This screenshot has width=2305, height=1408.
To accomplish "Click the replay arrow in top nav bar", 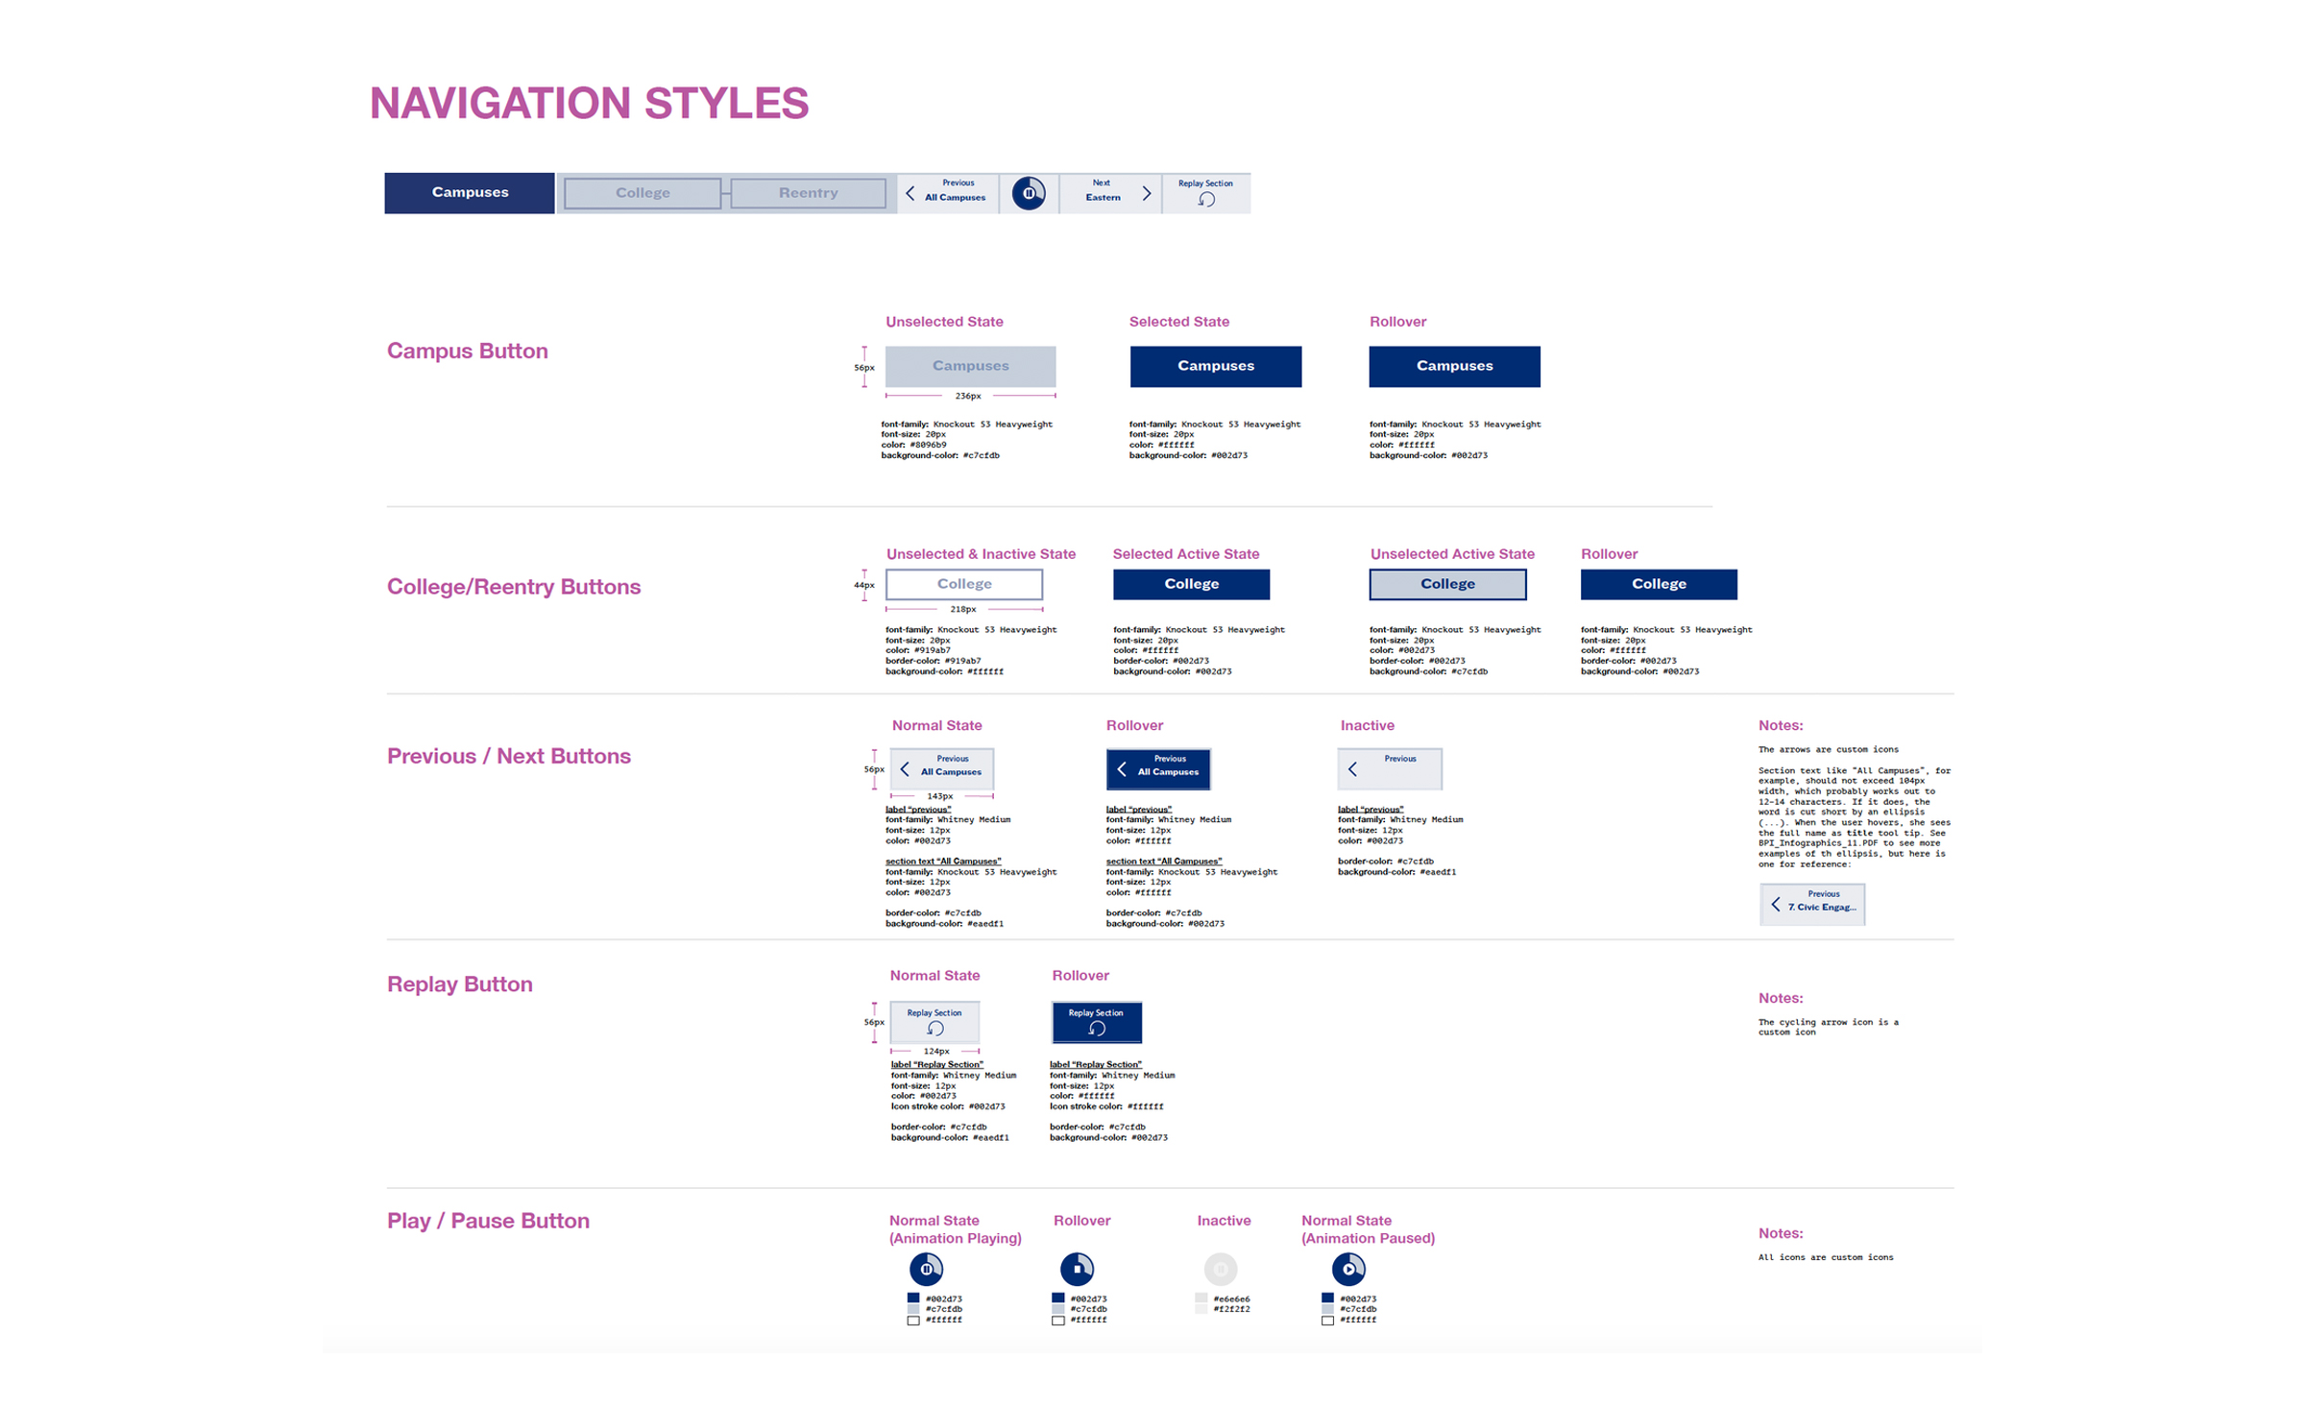I will [1206, 200].
